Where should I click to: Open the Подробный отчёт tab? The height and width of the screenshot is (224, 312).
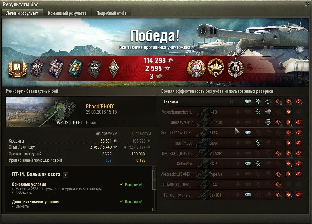click(x=111, y=13)
